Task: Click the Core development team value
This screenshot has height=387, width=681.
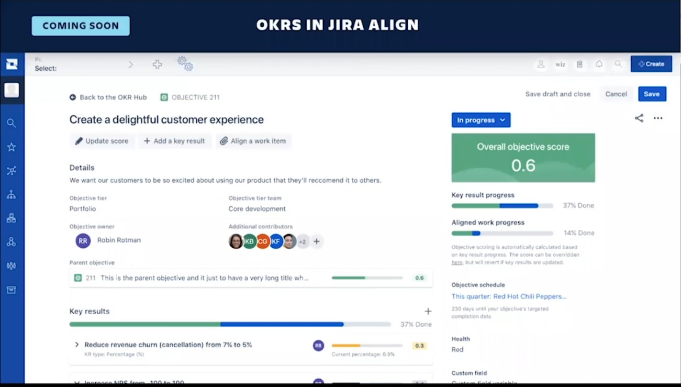Action: 257,209
